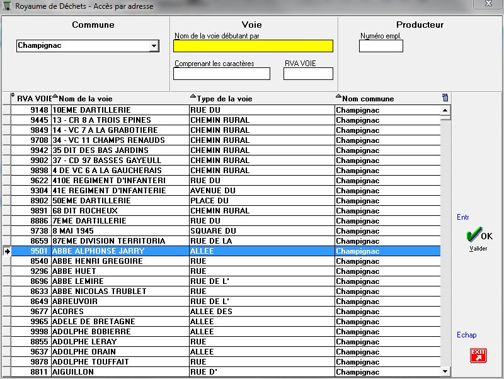The width and height of the screenshot is (504, 379).
Task: Click the trash icon in grid header
Action: point(445,98)
